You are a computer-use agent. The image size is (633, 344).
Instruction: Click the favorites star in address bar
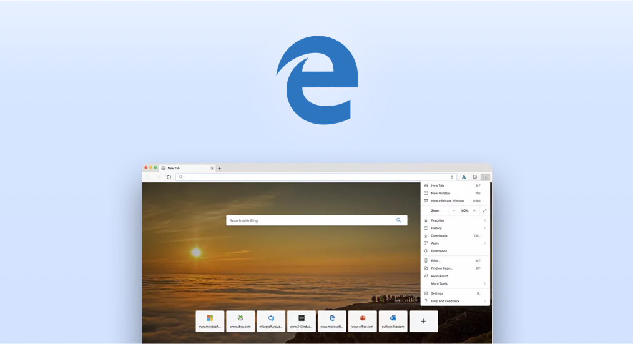pos(452,177)
